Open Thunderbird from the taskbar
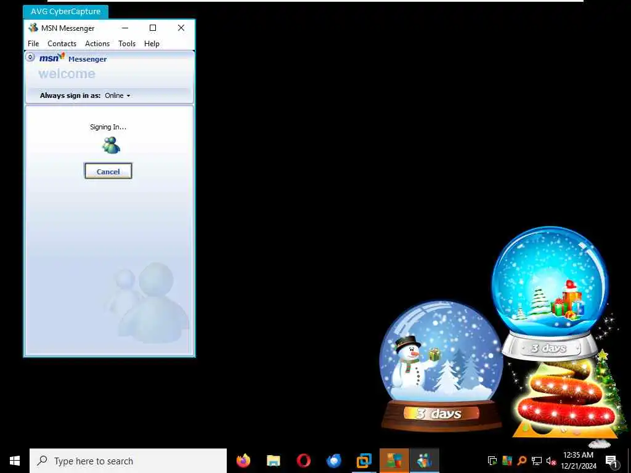 pos(333,461)
